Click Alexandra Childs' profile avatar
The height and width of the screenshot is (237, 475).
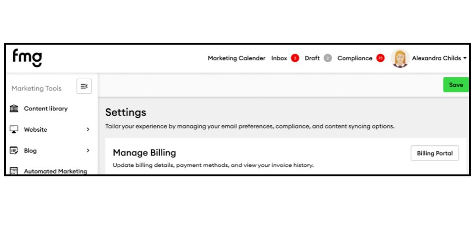click(400, 58)
